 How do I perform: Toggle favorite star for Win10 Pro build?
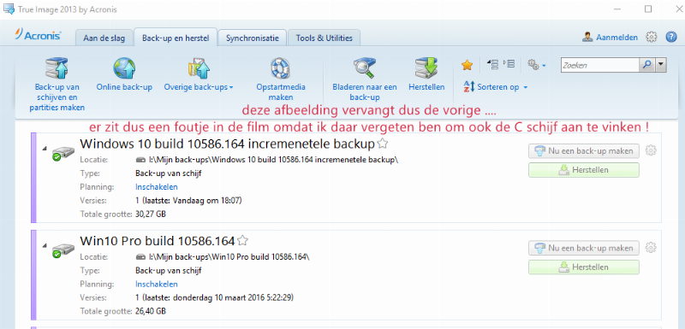(x=243, y=240)
